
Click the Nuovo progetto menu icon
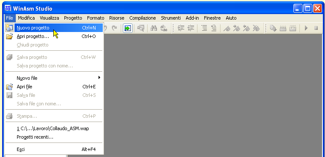coord(9,28)
